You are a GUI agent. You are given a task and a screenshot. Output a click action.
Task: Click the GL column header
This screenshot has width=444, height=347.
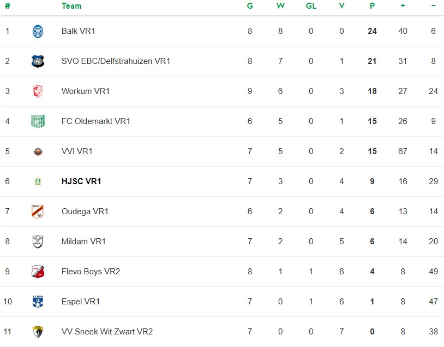[x=311, y=6]
